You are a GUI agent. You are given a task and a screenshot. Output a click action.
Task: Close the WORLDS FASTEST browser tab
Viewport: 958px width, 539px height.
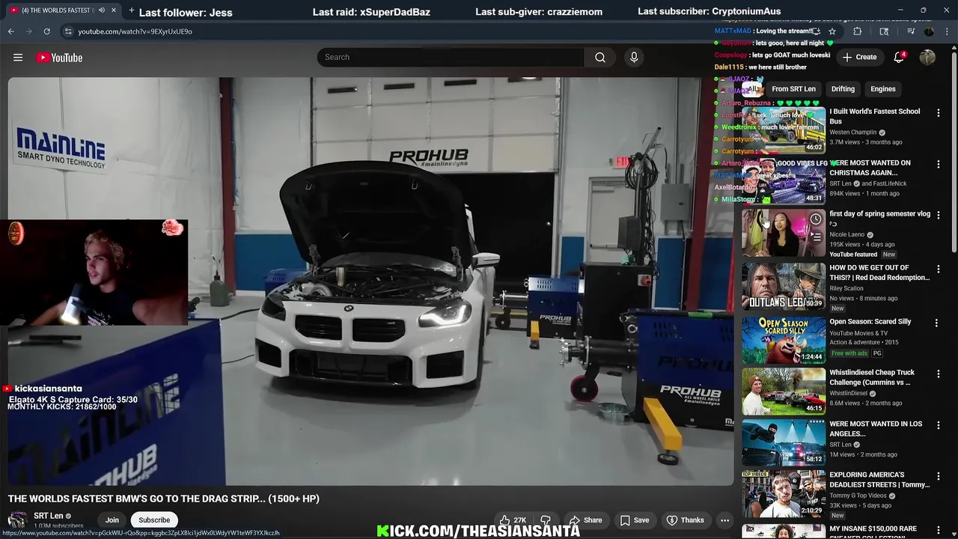114,10
